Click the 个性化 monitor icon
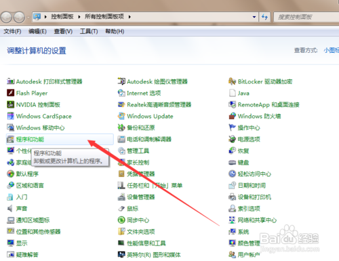The width and height of the screenshot is (339, 261). pos(10,150)
